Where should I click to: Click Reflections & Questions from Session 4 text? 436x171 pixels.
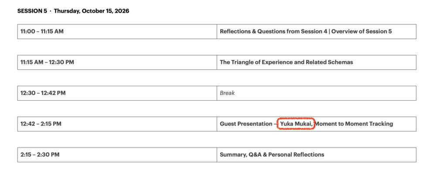pyautogui.click(x=274, y=32)
